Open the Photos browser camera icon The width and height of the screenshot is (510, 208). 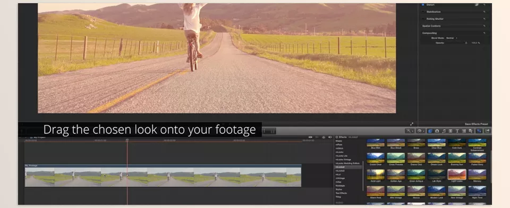437,131
